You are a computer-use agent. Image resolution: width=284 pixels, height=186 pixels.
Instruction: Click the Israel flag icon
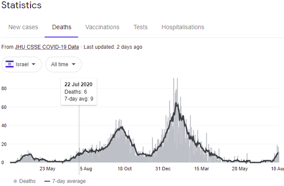point(9,64)
